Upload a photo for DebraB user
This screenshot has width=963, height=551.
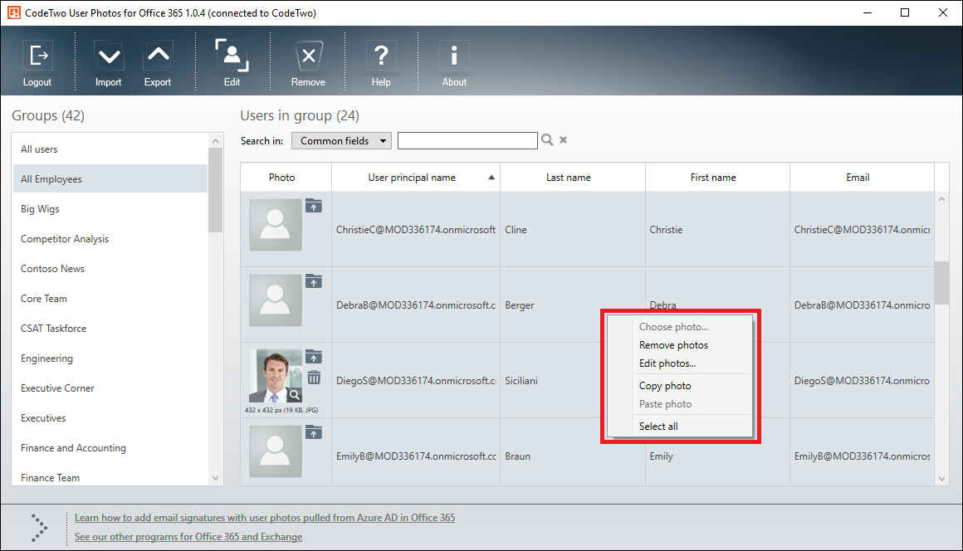tap(314, 281)
